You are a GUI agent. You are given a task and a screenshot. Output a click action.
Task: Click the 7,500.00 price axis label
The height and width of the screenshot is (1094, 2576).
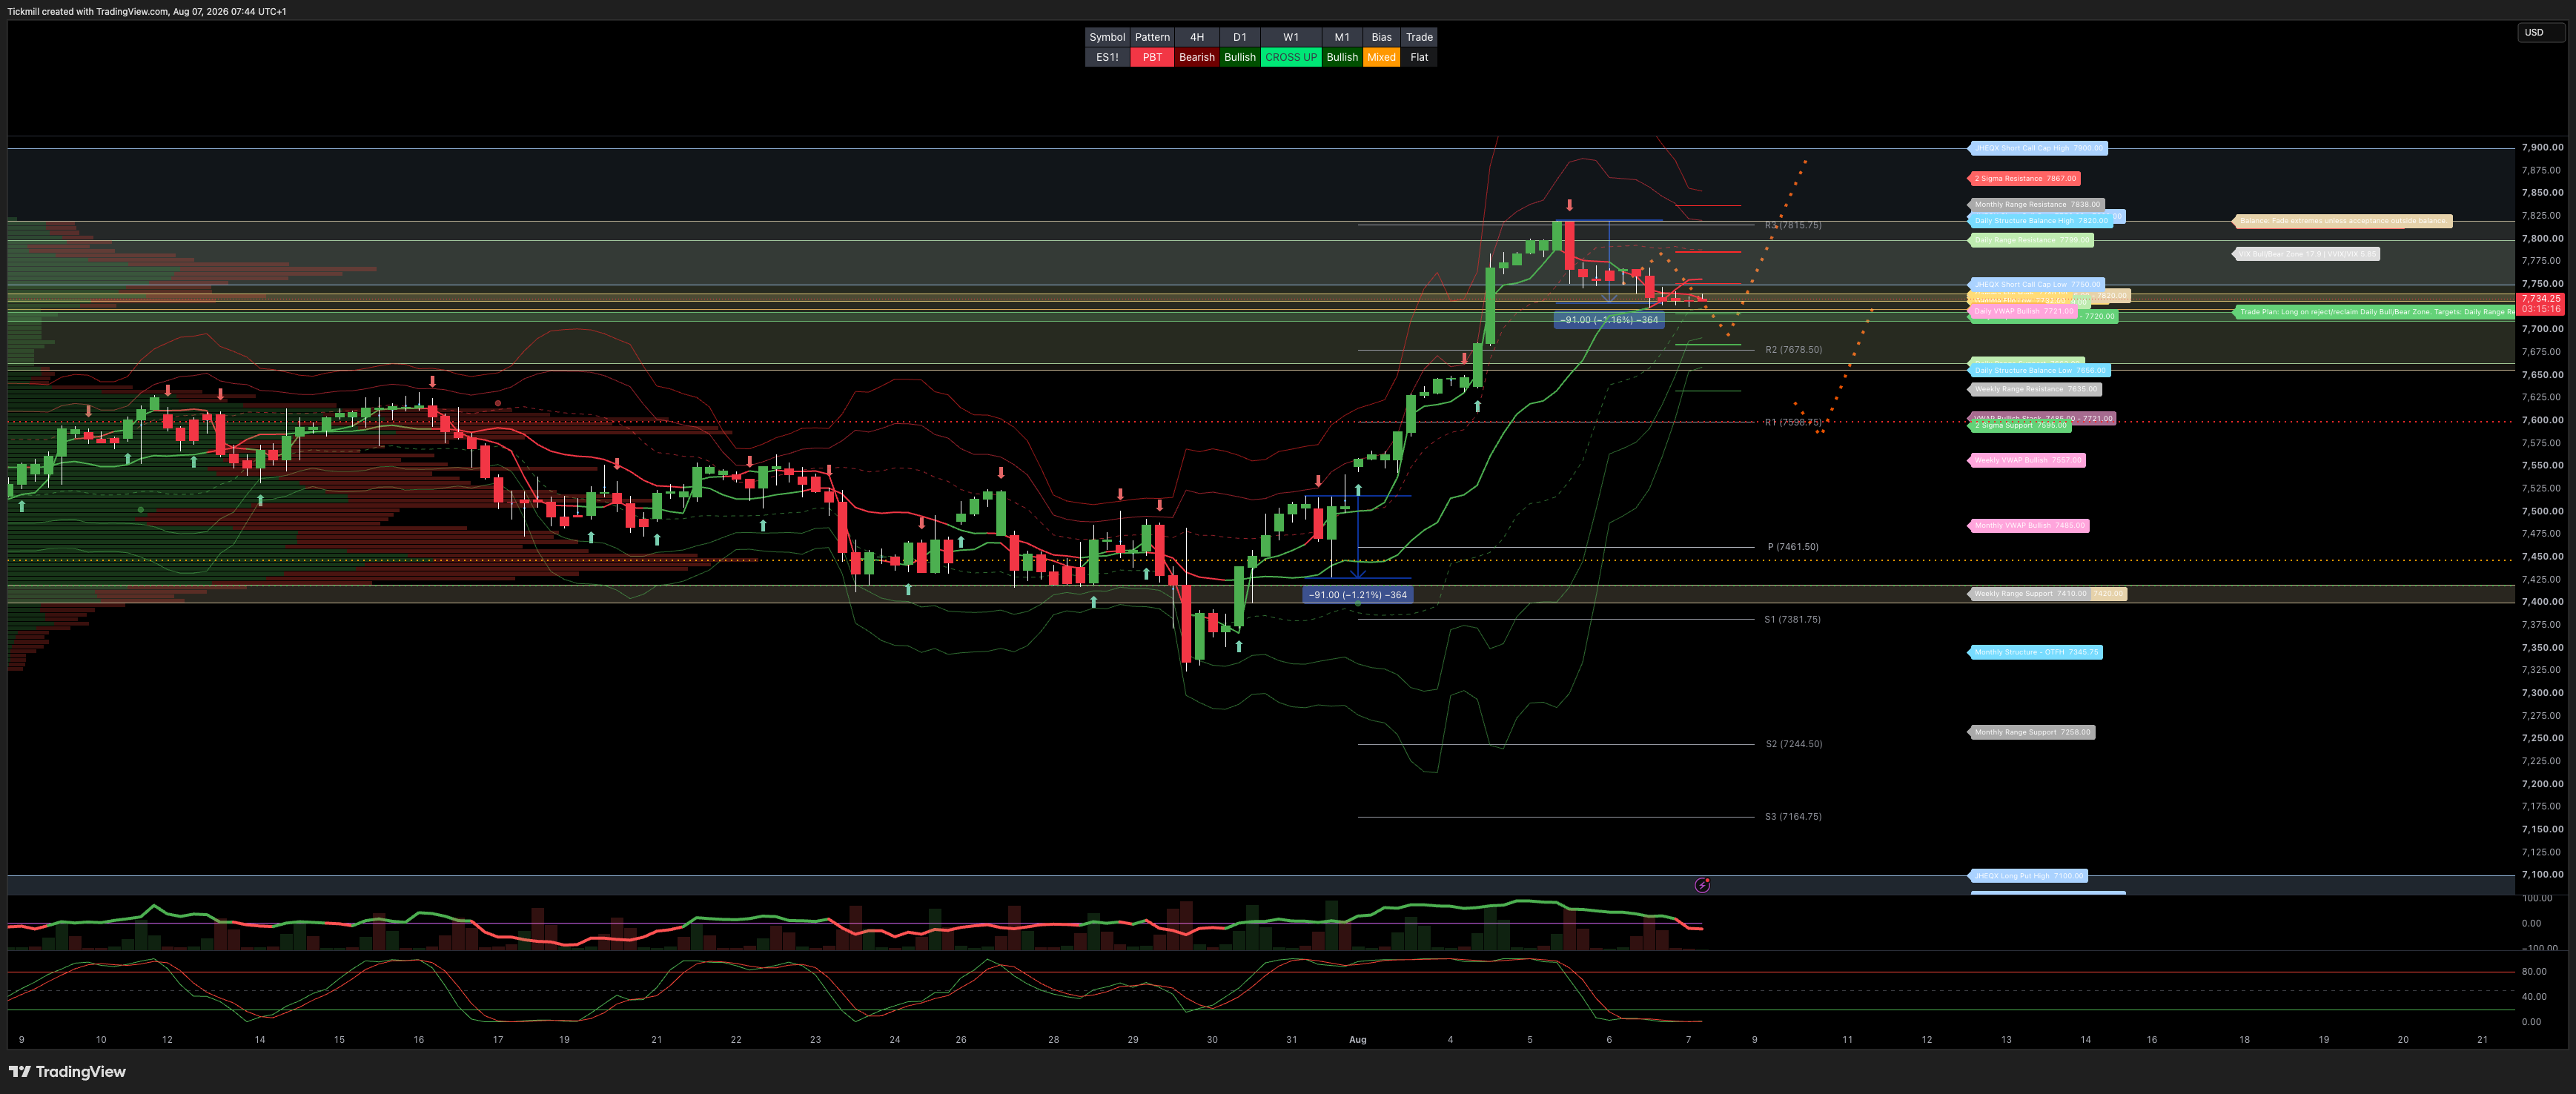(x=2542, y=511)
